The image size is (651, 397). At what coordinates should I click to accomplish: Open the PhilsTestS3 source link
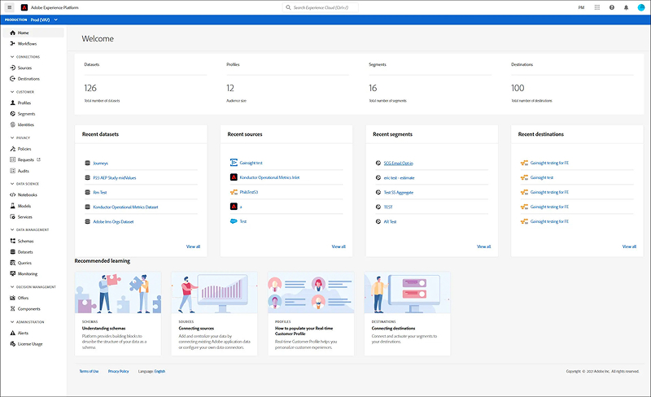coord(249,192)
